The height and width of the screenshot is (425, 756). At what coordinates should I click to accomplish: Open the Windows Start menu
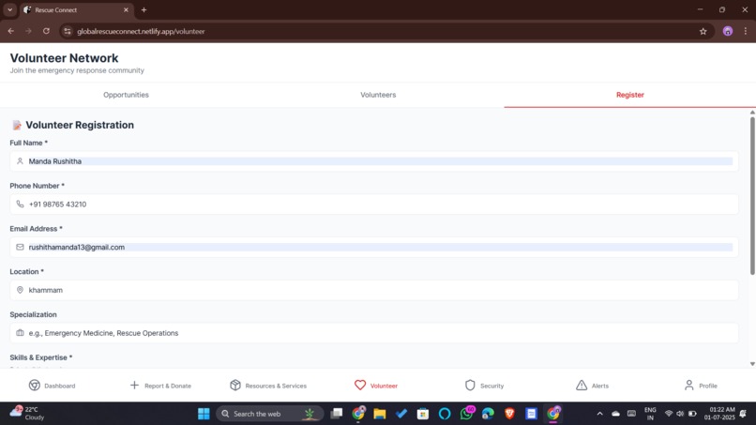(x=204, y=414)
